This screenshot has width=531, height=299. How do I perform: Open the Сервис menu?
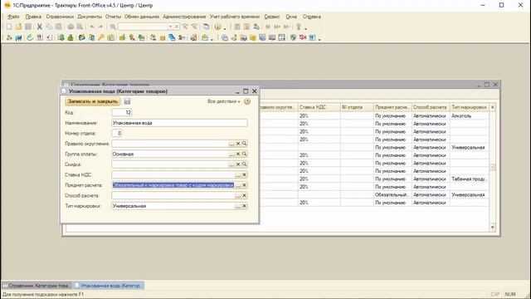pos(272,17)
